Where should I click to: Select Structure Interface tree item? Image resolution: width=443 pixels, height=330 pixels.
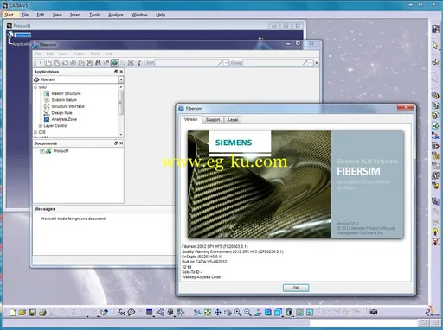click(x=67, y=106)
